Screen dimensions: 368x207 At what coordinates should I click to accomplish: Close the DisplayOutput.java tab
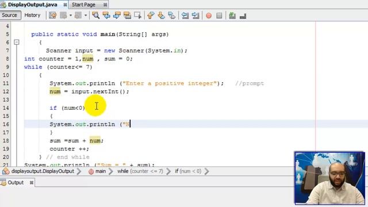click(65, 5)
